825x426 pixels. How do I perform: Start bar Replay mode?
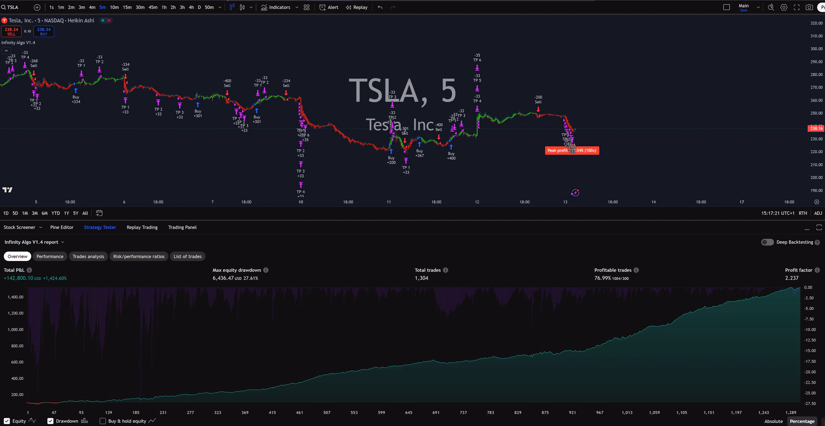tap(356, 7)
